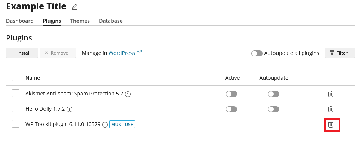
Task: Click the external link icon next to WordPress
Action: click(139, 53)
